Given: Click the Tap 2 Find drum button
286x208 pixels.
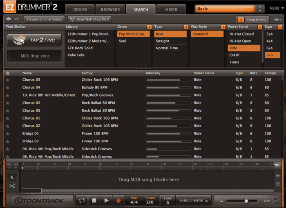Looking at the screenshot, I should 34,40.
